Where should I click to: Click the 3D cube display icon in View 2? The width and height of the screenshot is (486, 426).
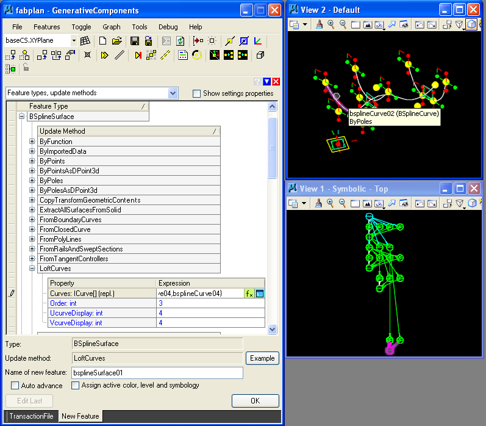coord(471,24)
